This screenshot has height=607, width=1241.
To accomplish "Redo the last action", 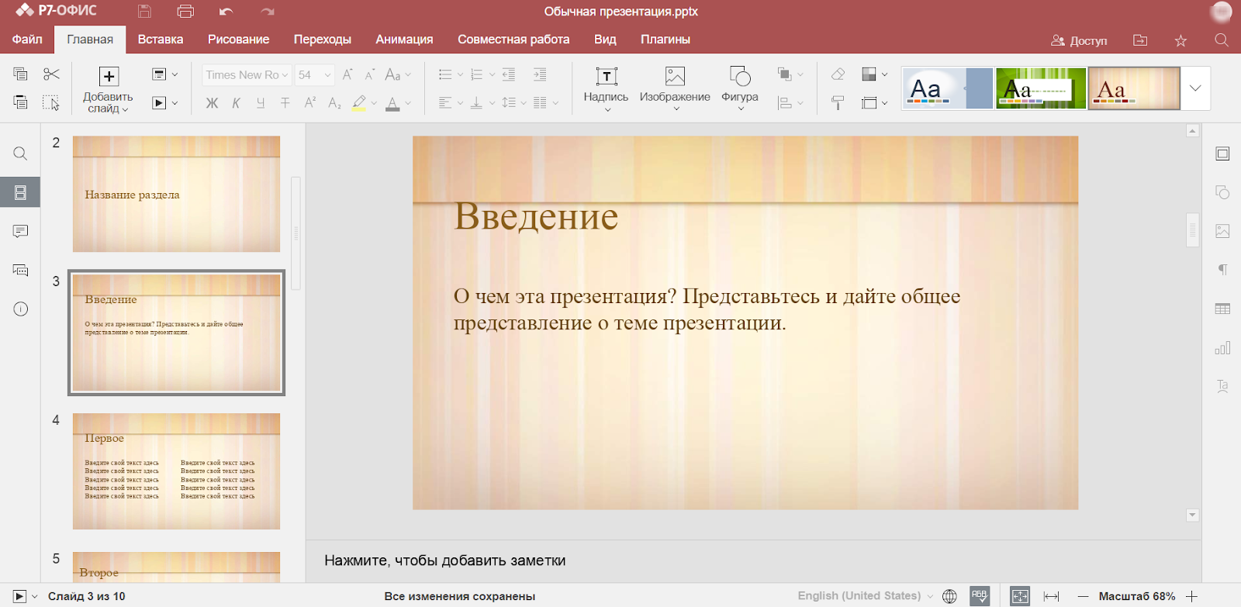I will [x=268, y=12].
